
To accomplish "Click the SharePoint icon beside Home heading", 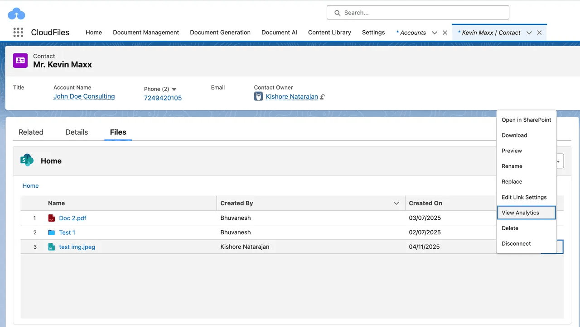I will pos(27,160).
